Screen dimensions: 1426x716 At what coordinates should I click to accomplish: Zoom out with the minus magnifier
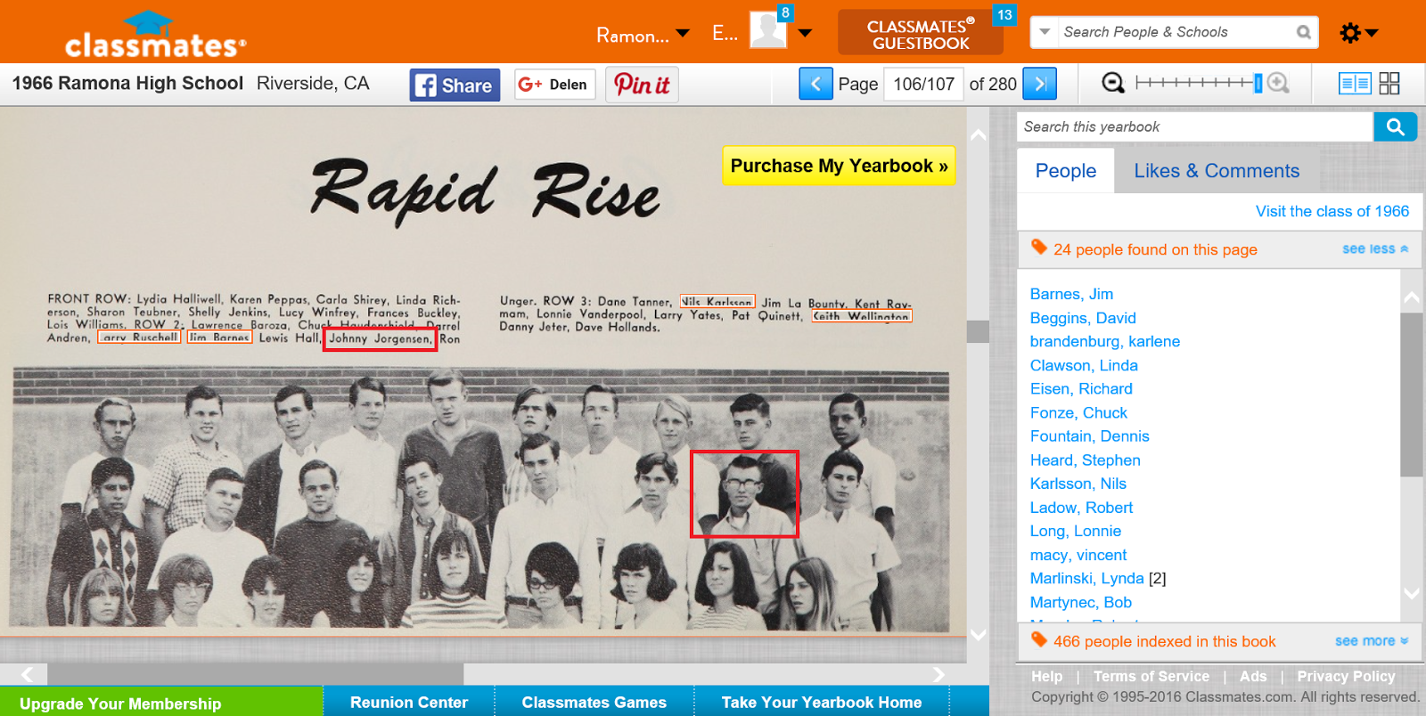click(x=1112, y=83)
